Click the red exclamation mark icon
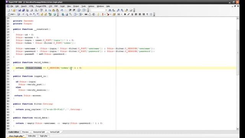The height and width of the screenshot is (138, 245). (x=103, y=15)
